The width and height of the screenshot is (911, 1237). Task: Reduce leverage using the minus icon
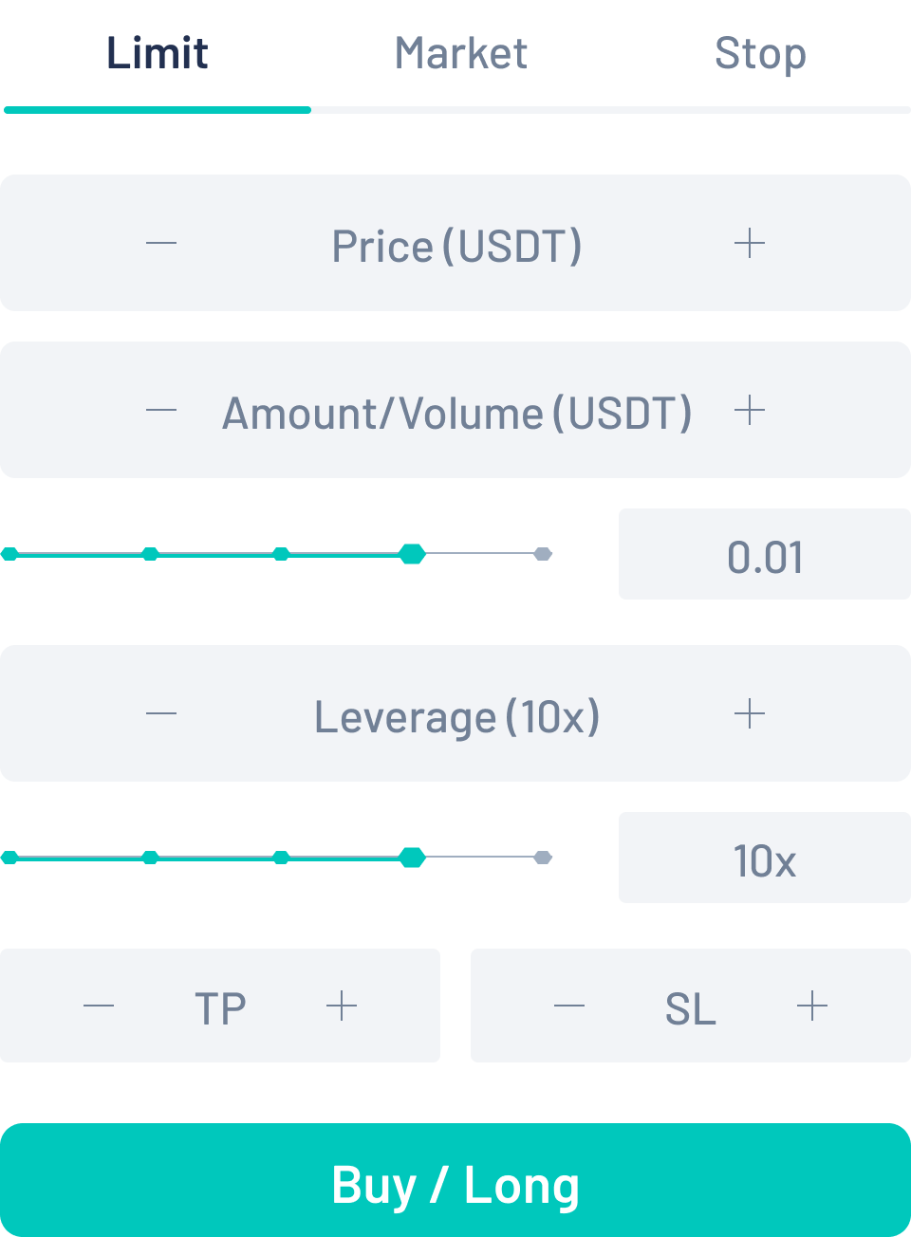tap(161, 714)
